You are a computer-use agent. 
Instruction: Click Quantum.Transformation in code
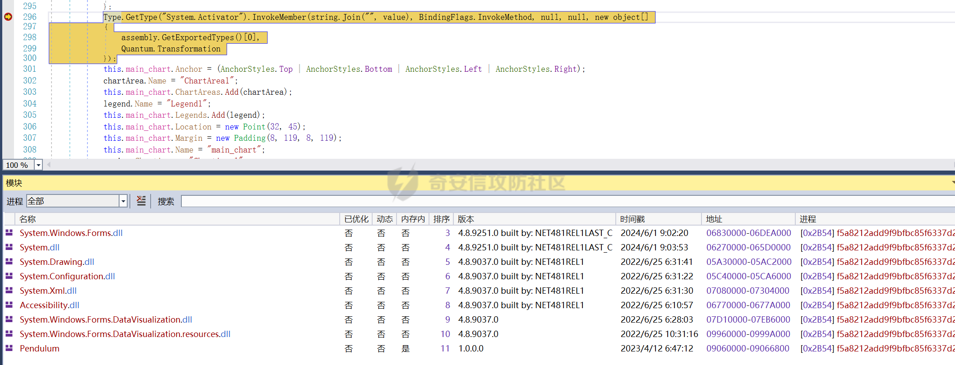(x=171, y=49)
